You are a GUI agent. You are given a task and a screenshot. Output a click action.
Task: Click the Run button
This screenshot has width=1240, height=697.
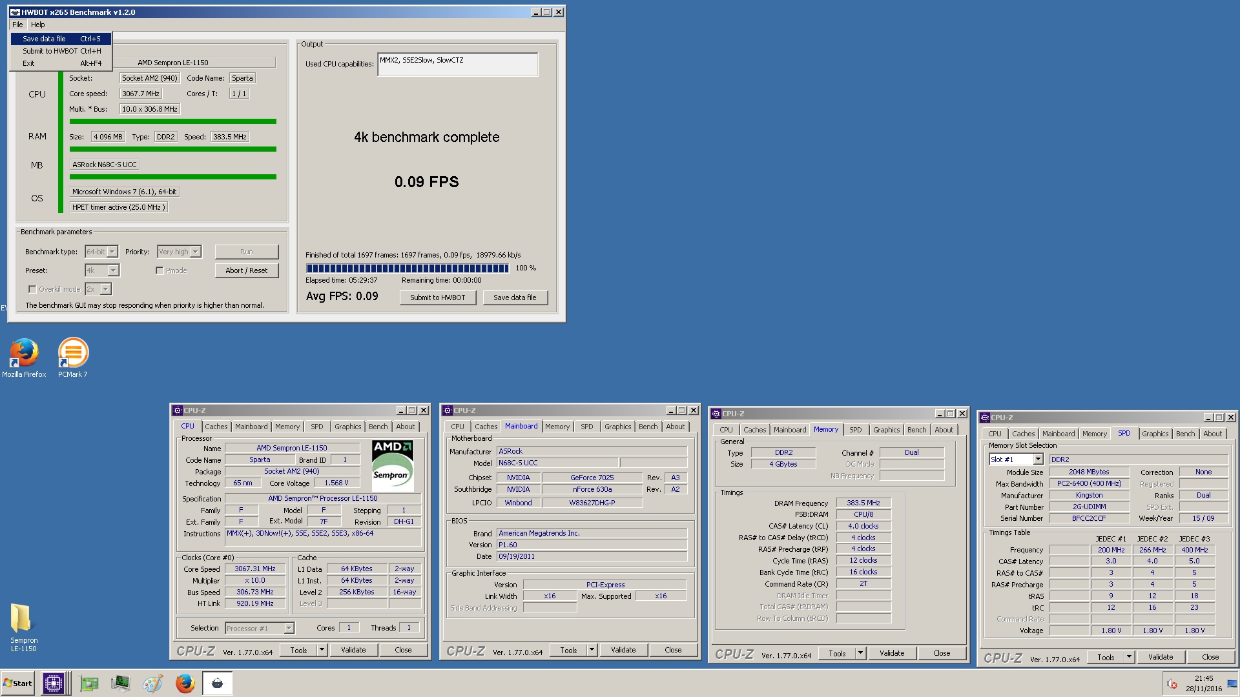pos(247,252)
